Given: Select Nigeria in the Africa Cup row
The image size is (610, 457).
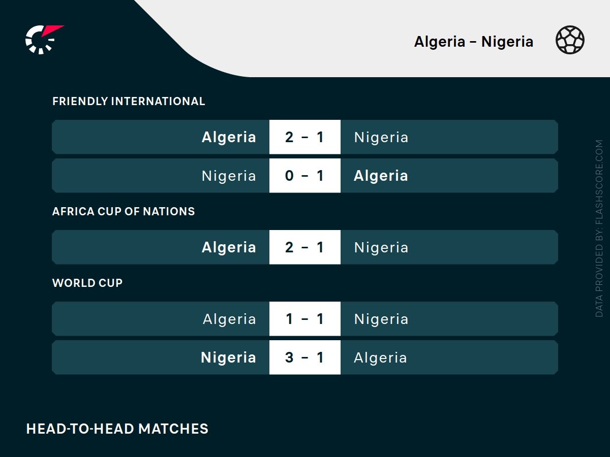Looking at the screenshot, I should point(381,247).
